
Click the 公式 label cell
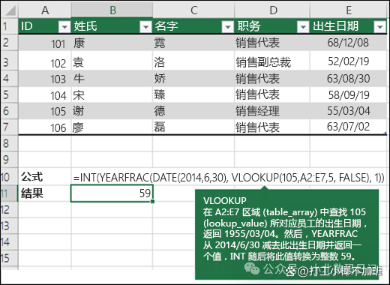45,177
